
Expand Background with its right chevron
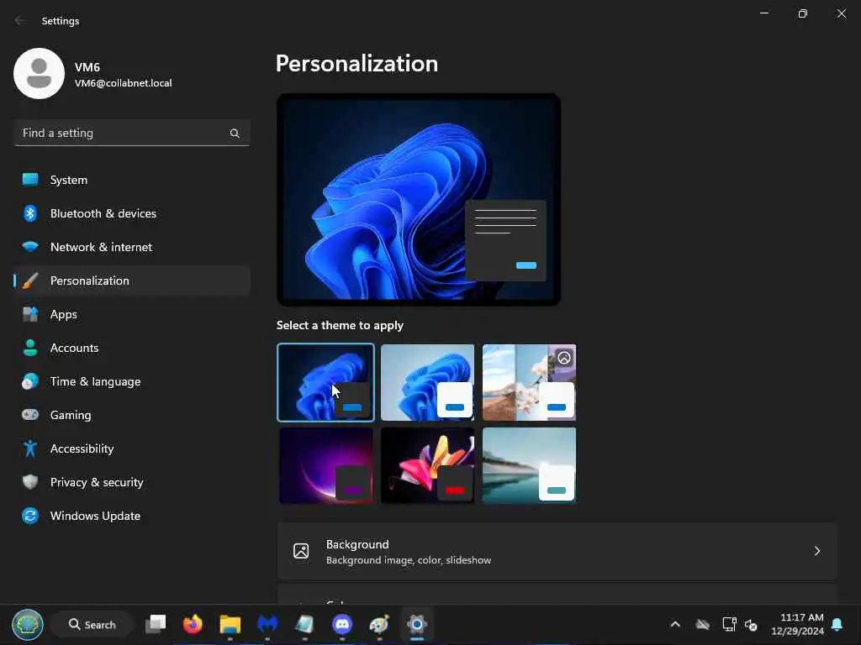[x=817, y=551]
